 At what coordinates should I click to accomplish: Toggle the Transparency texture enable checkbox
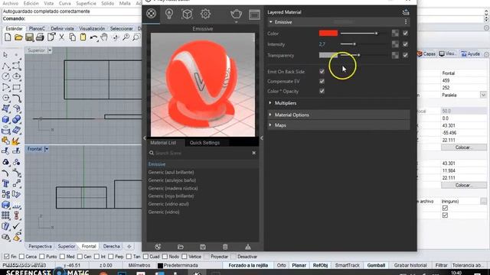coord(405,55)
